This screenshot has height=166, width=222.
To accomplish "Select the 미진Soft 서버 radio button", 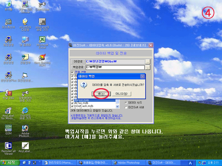I will coord(126,107).
